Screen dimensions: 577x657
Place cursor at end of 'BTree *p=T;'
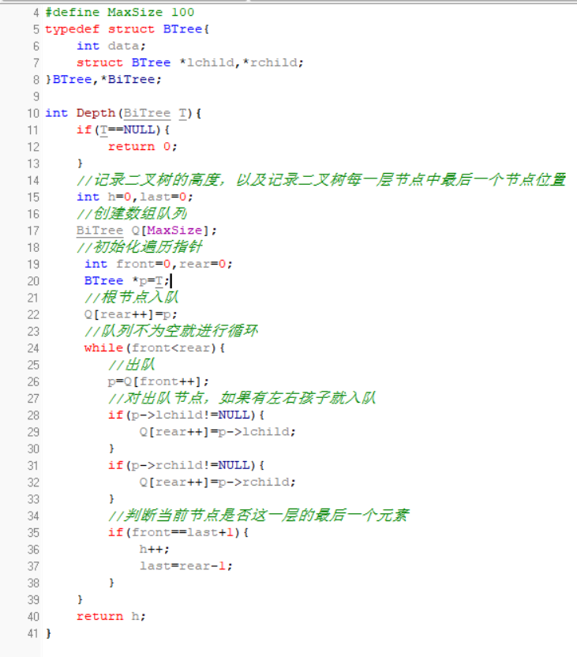point(170,280)
